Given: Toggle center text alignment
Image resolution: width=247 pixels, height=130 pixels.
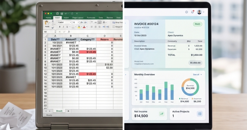Looking at the screenshot, I should [x=96, y=27].
